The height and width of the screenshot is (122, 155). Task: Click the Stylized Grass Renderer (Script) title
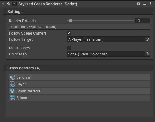[x=48, y=4]
